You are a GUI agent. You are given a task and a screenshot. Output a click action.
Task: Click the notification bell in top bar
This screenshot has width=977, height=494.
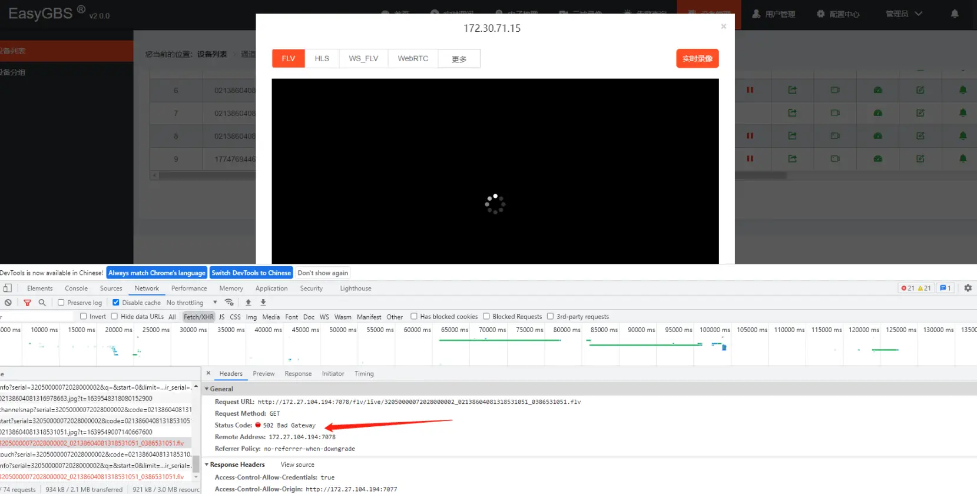point(955,14)
